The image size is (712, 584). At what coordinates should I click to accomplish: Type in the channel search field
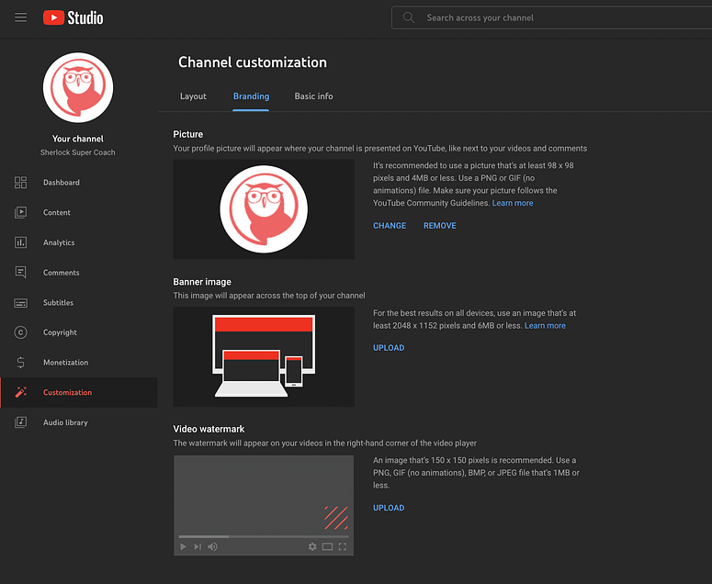[551, 17]
